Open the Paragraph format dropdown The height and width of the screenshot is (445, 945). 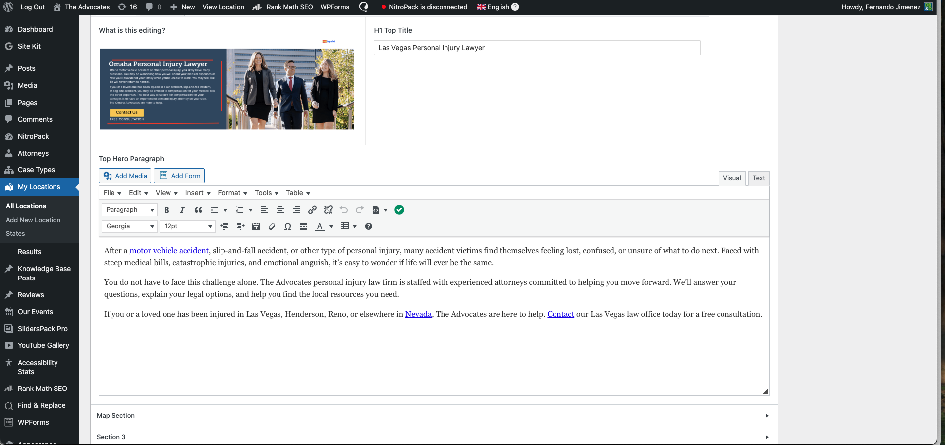coord(129,210)
